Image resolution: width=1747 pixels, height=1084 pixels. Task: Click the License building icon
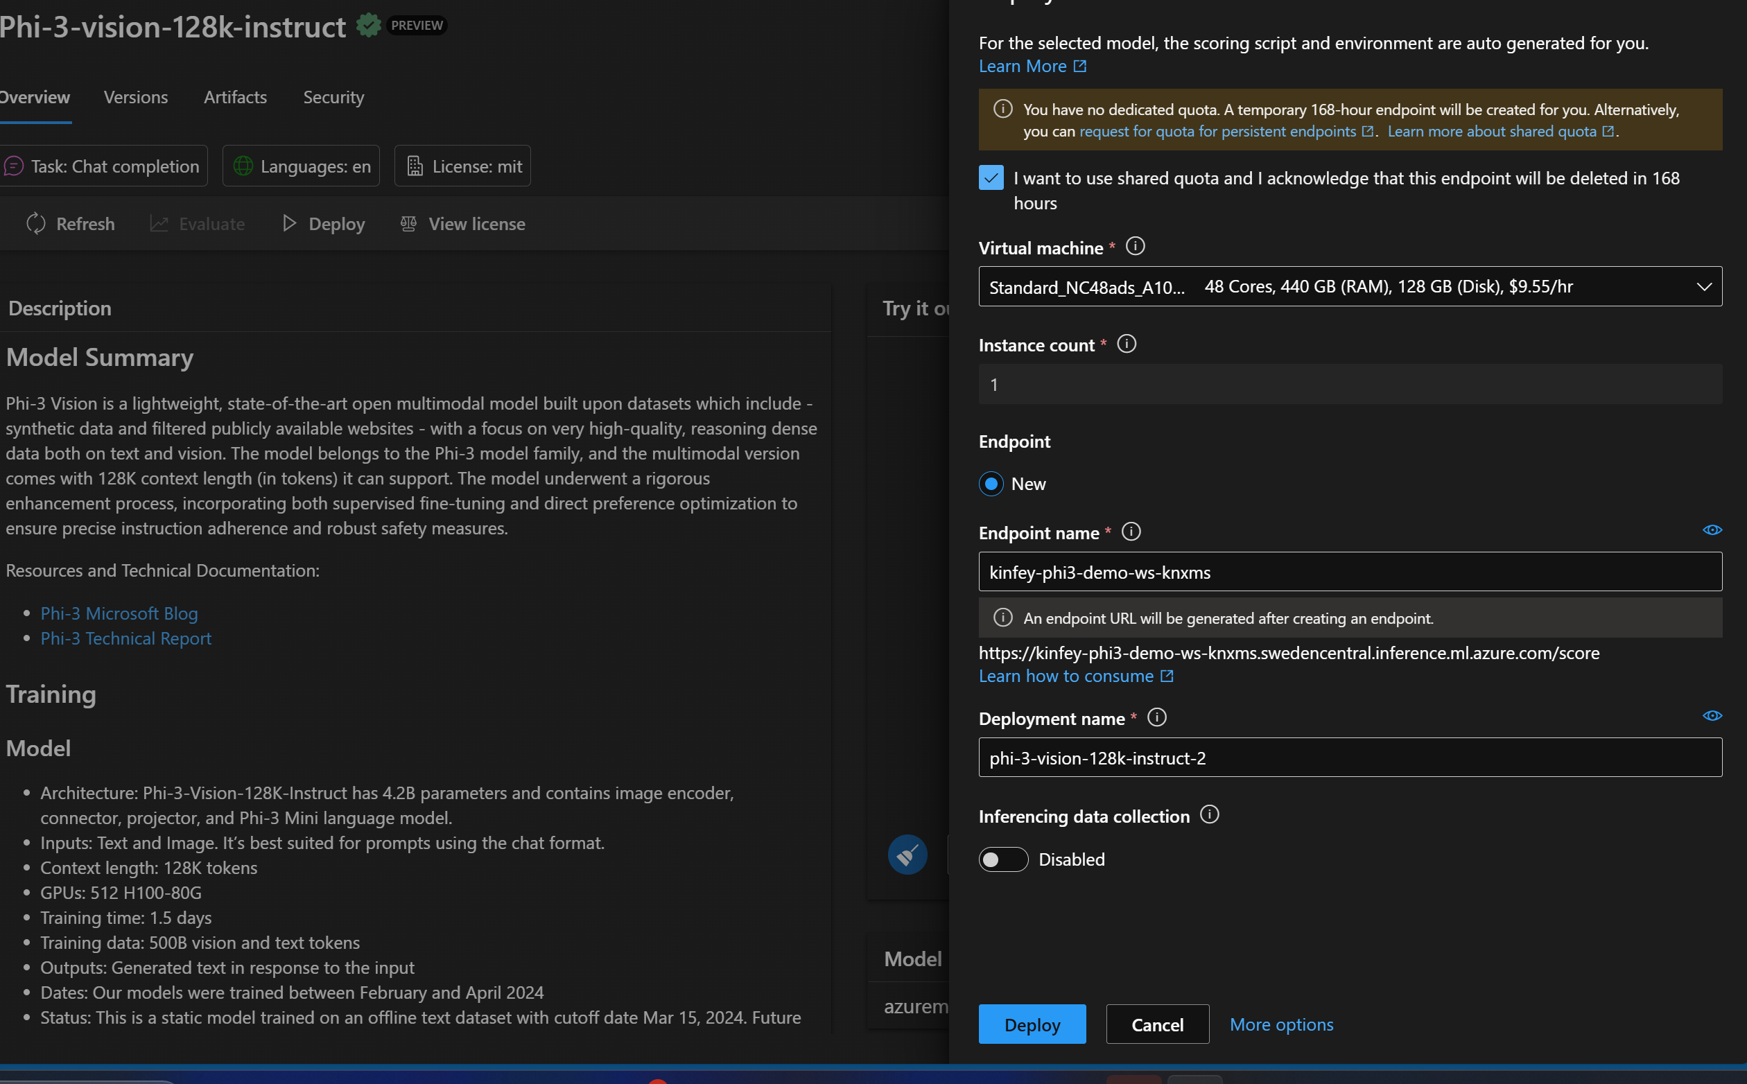pos(415,166)
